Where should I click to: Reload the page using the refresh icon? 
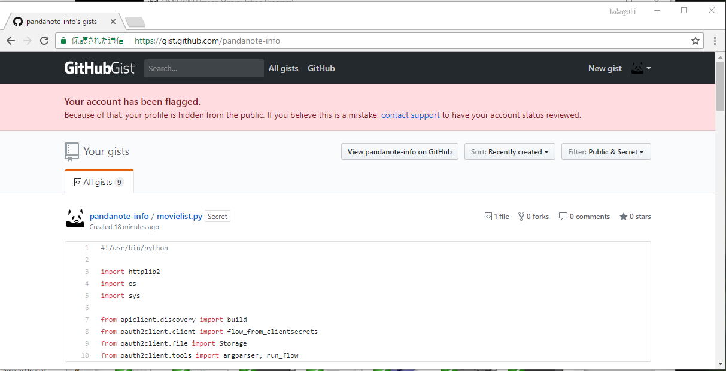44,40
